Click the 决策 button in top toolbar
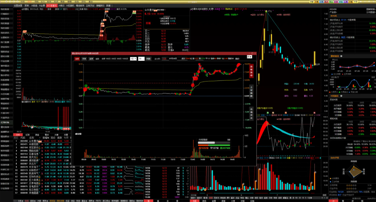This screenshot has width=376, height=202. [312, 2]
